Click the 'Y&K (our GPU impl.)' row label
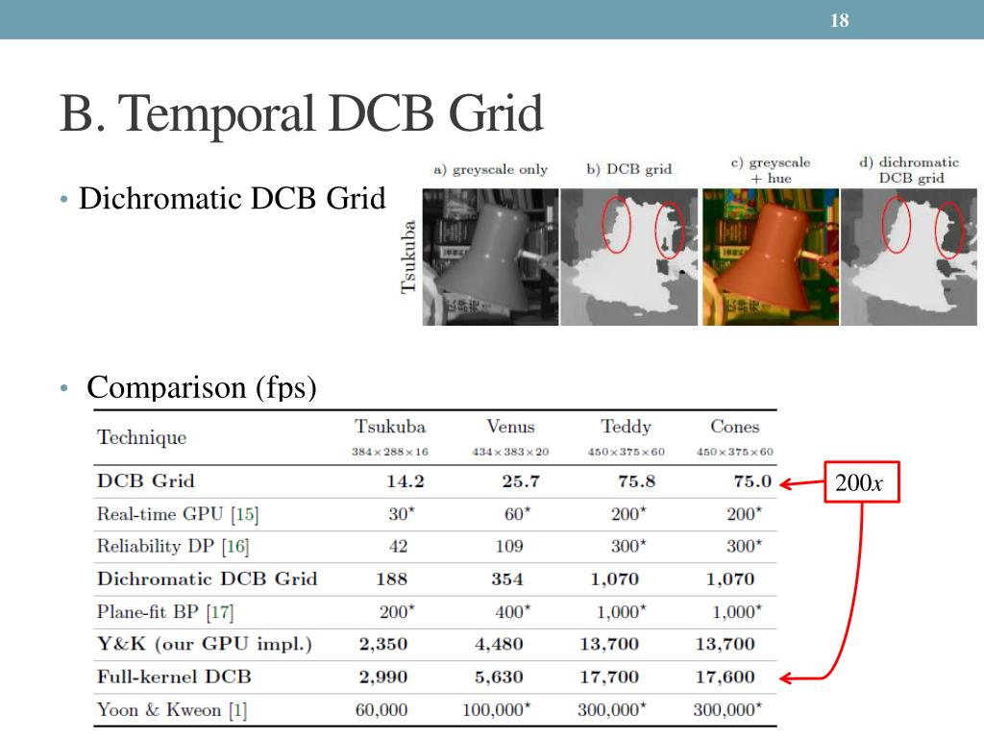Screen dimensions: 984x738 204,644
